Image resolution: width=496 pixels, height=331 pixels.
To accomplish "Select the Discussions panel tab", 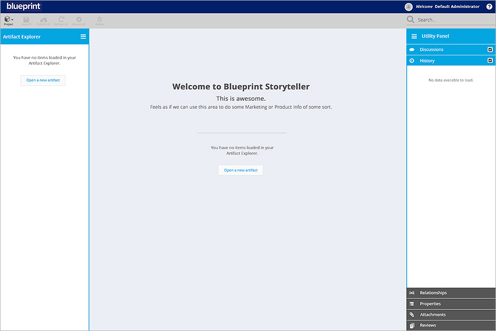I will coord(451,50).
